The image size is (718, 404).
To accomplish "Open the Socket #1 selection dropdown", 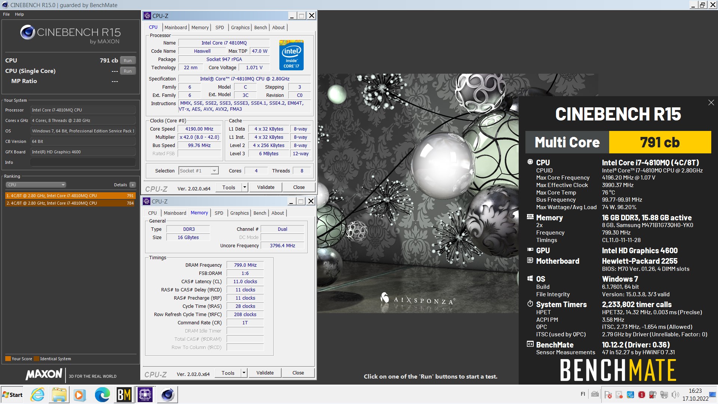I will click(x=199, y=171).
